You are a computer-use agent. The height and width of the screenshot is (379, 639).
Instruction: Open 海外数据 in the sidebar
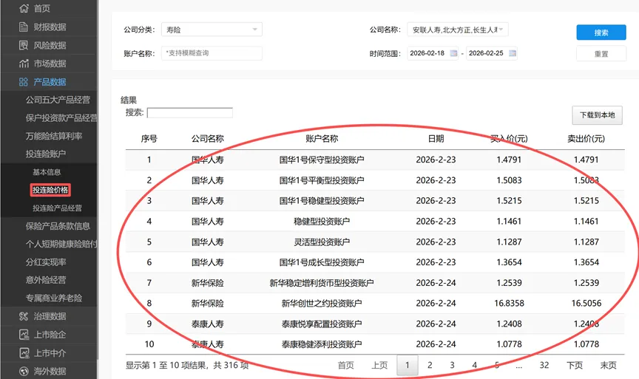[50, 372]
